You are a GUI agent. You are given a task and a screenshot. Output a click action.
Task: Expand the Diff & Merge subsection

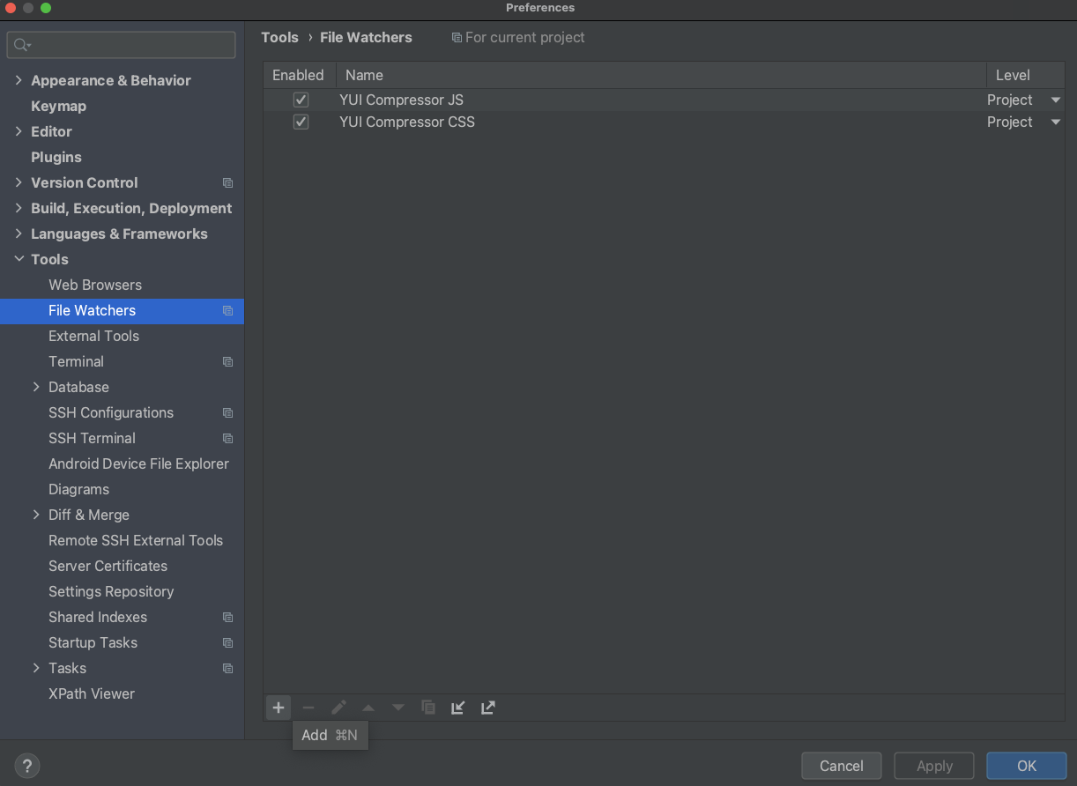36,515
